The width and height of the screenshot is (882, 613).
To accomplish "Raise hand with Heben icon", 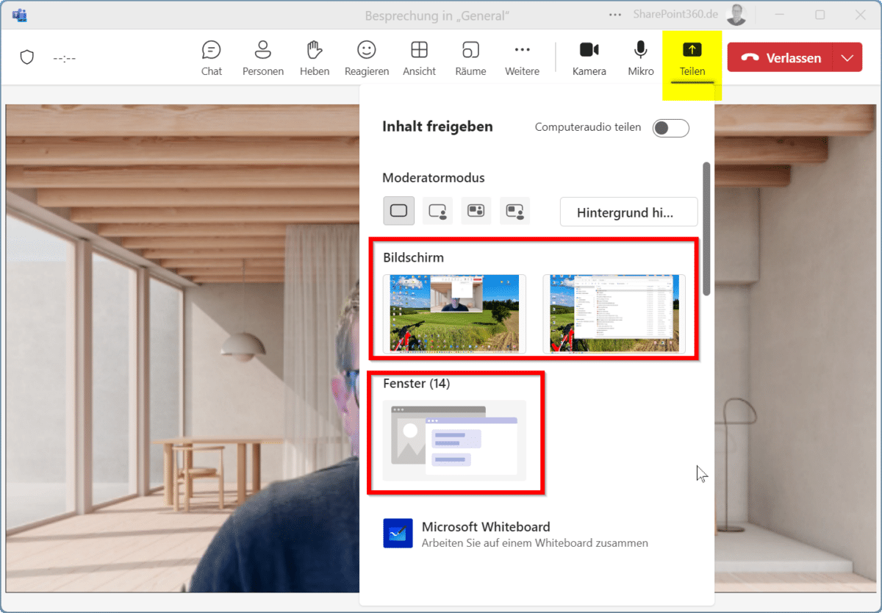I will click(315, 58).
